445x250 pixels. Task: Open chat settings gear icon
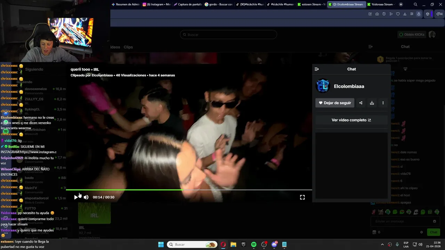(x=421, y=232)
